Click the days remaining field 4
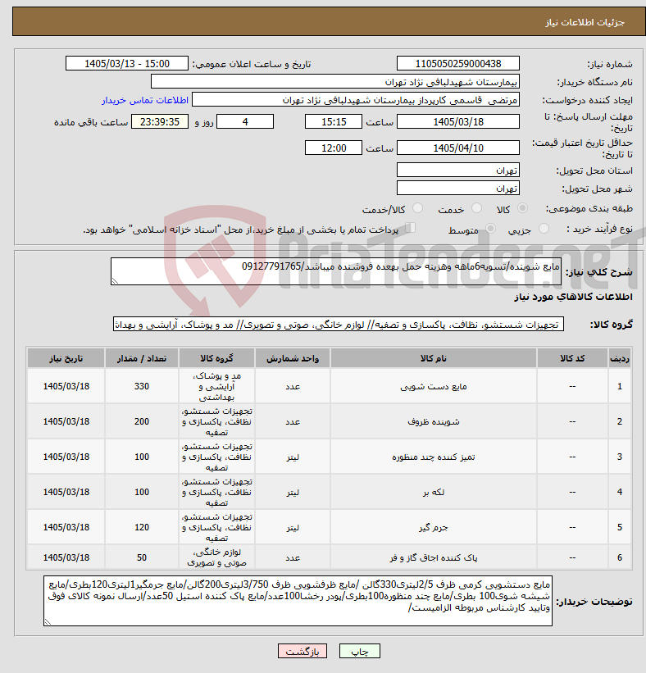The image size is (646, 673). 245,122
